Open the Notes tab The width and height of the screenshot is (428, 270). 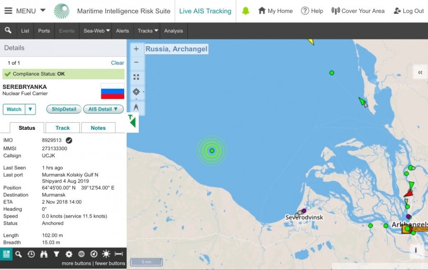[x=98, y=128]
